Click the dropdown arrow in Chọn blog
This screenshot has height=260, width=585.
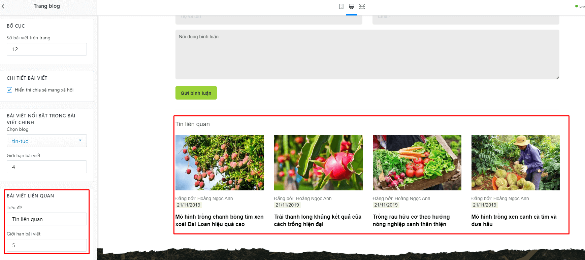click(x=80, y=141)
